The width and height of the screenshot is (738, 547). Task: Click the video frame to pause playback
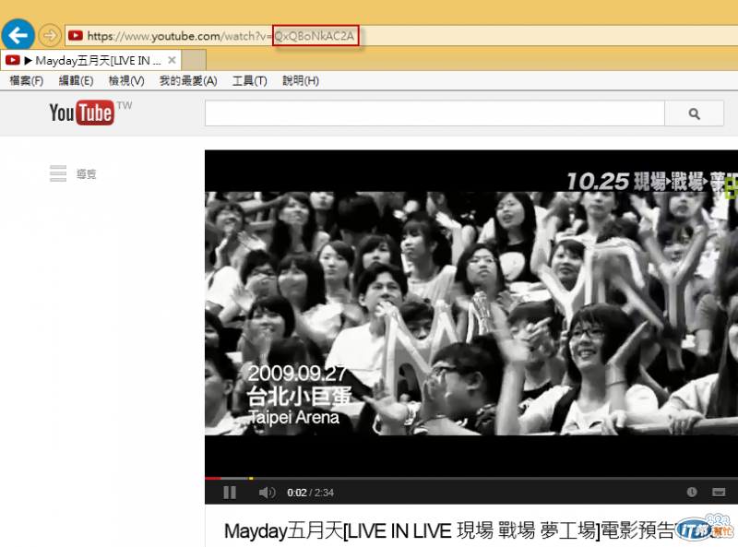coord(471,313)
